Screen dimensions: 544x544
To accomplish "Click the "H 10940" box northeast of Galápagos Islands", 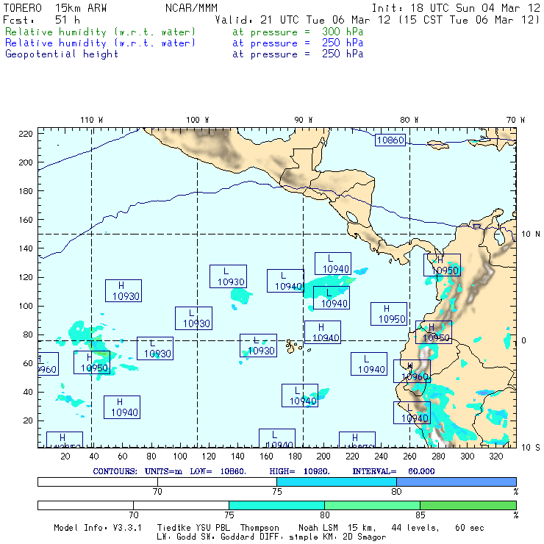I will 323,332.
